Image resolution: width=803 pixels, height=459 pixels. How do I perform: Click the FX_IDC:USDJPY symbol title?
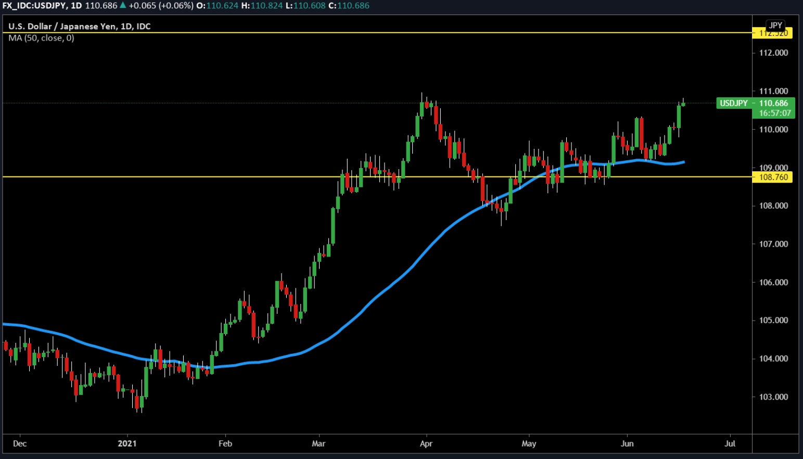point(34,6)
